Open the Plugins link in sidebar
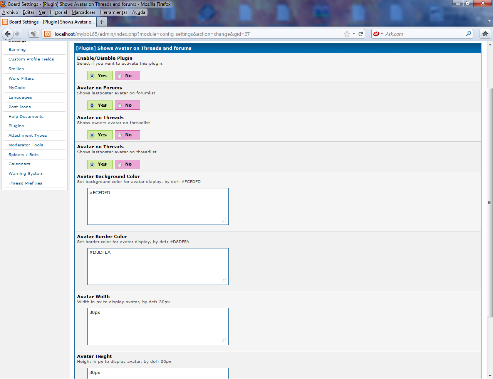Image resolution: width=493 pixels, height=379 pixels. pos(16,126)
